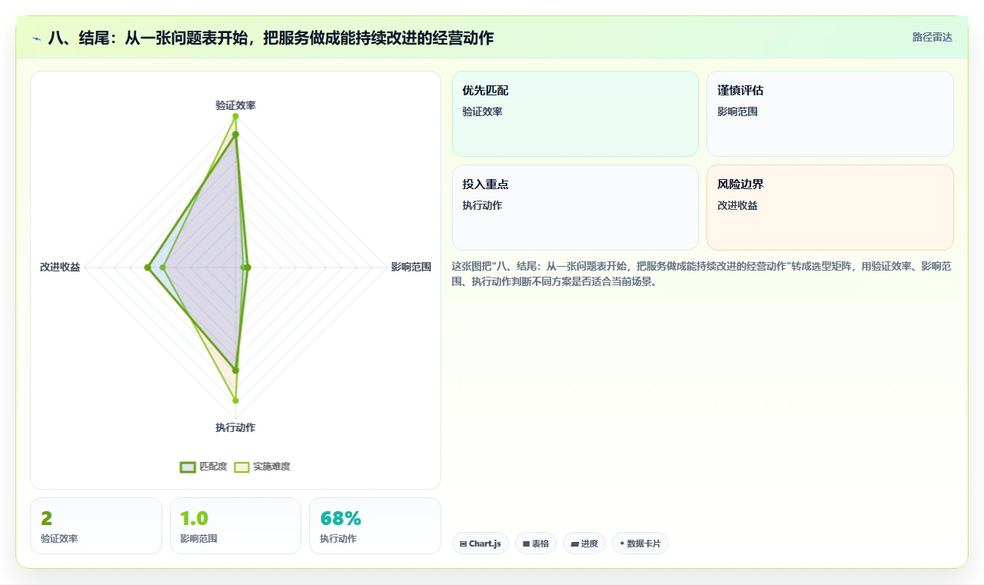Click the 影响范围 radar axis label

click(x=411, y=268)
